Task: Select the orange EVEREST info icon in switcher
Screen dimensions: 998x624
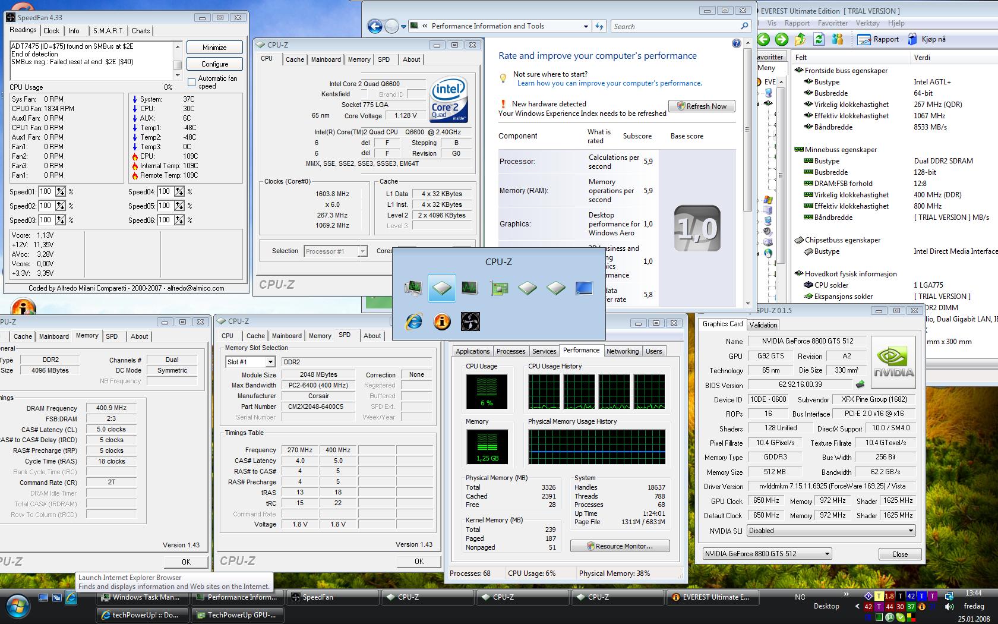Action: click(441, 322)
